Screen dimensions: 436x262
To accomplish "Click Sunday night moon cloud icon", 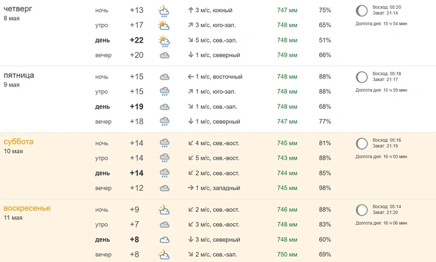I will (163, 209).
